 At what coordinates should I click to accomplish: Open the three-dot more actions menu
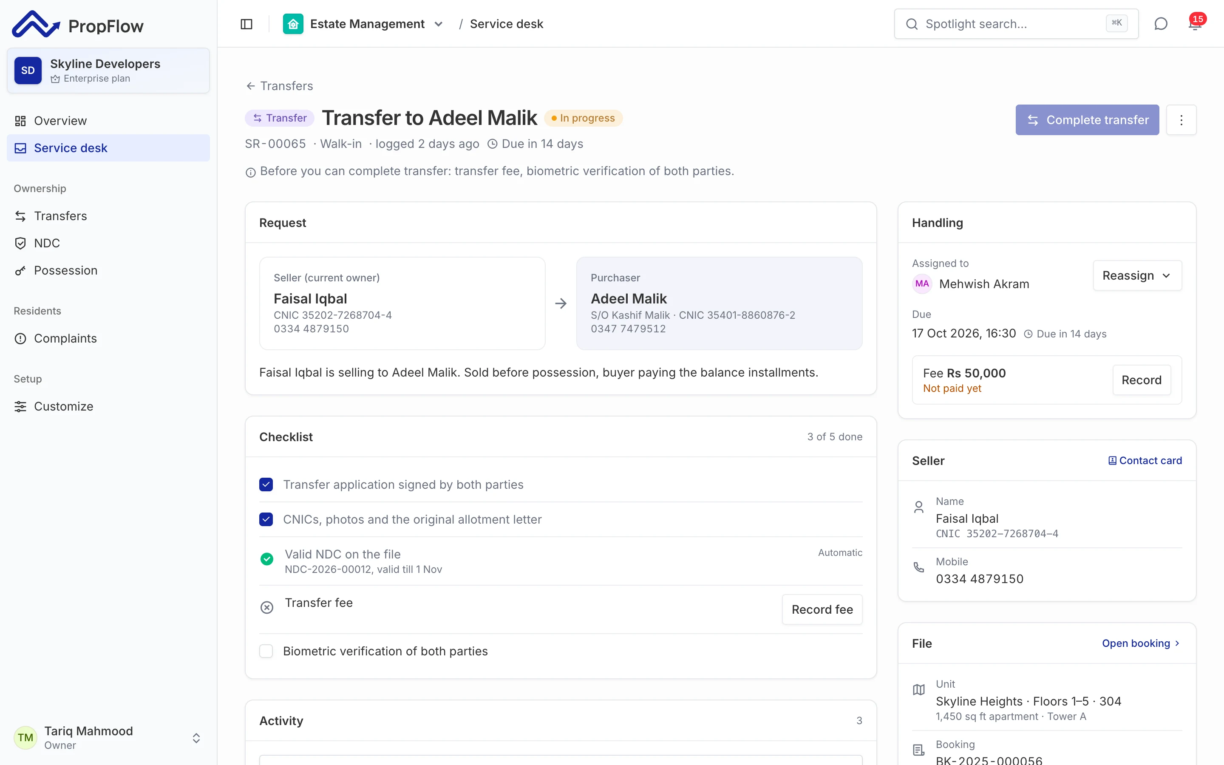pyautogui.click(x=1181, y=120)
